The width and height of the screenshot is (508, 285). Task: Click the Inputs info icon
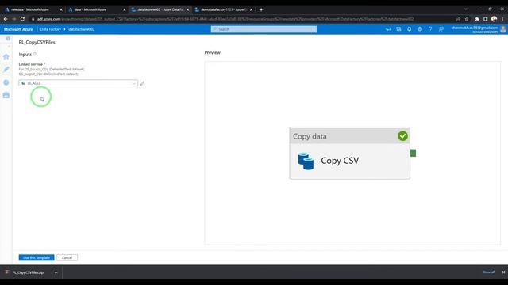[35, 54]
